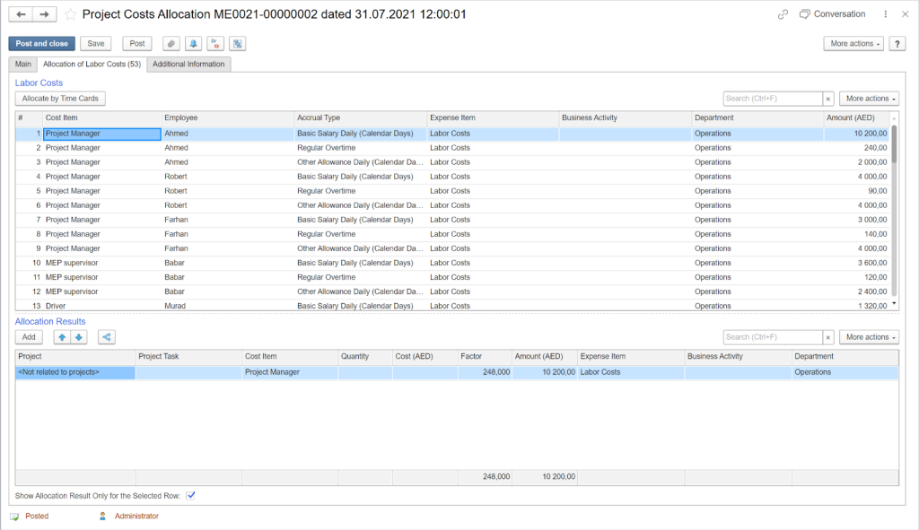Click Post and close button
The height and width of the screenshot is (530, 919).
click(41, 43)
